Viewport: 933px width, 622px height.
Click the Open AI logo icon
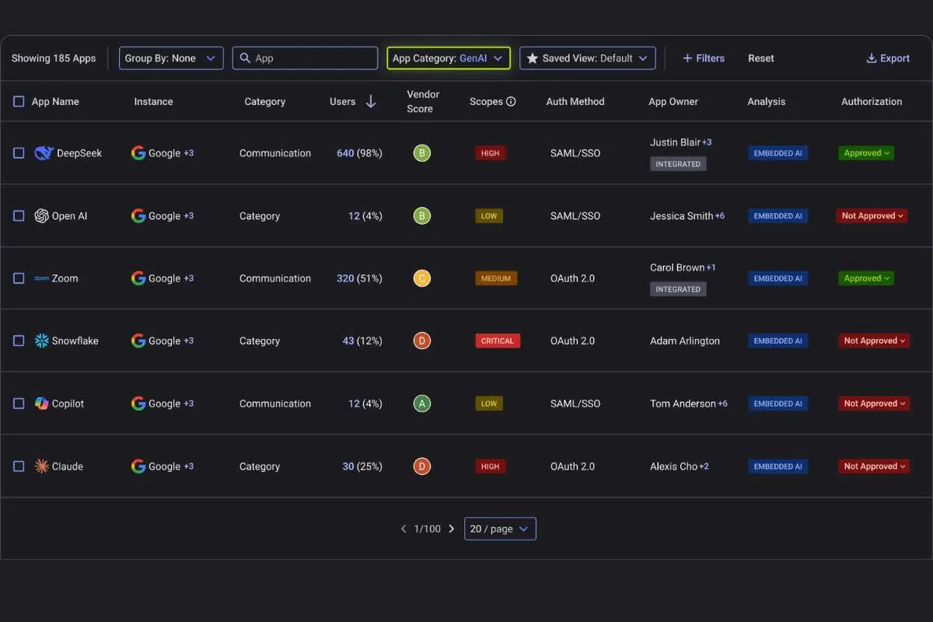[x=42, y=216]
